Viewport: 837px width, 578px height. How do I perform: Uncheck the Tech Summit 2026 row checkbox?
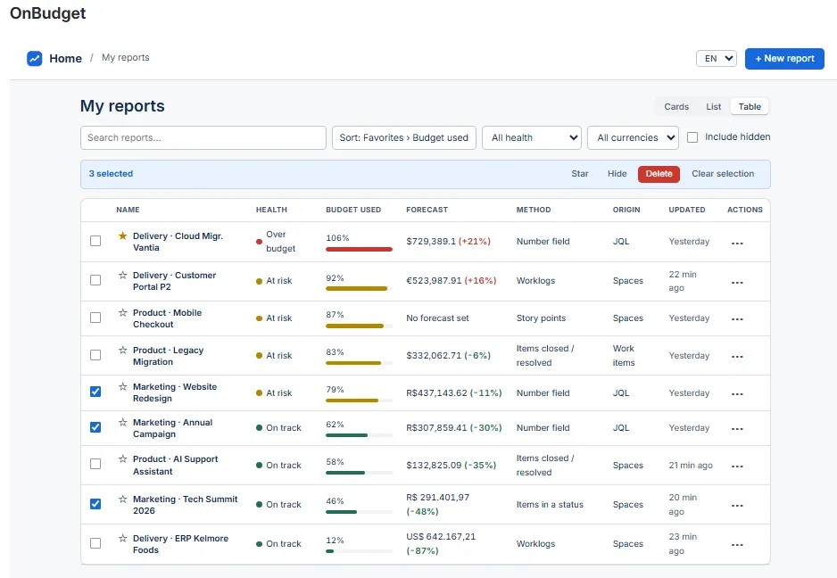coord(95,504)
